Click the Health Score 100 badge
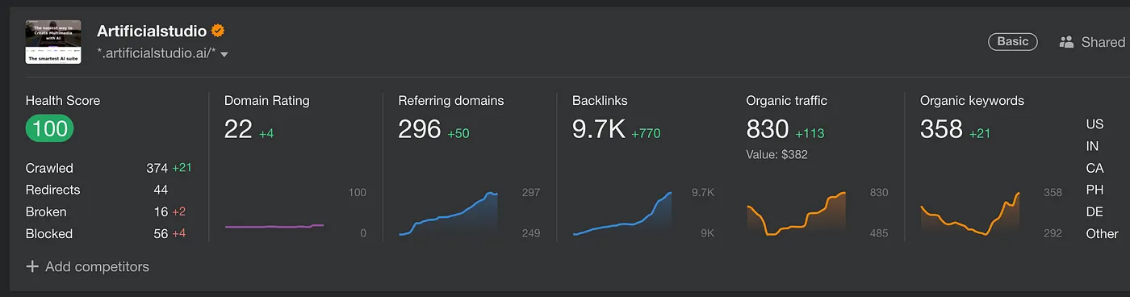This screenshot has height=297, width=1130. [x=49, y=128]
